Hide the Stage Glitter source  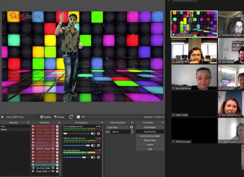pyautogui.click(x=53, y=171)
